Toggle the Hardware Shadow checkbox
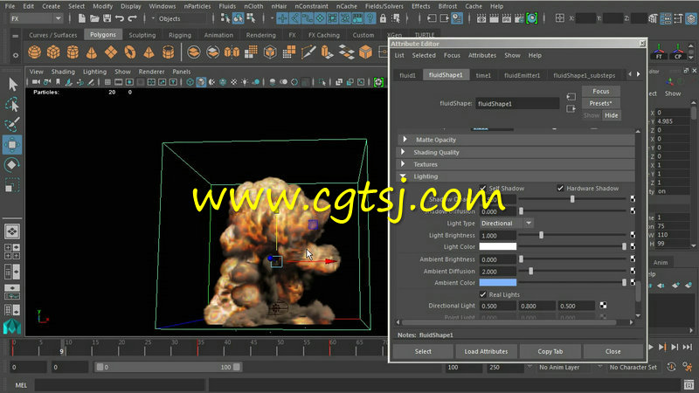The height and width of the screenshot is (393, 699). click(x=560, y=188)
